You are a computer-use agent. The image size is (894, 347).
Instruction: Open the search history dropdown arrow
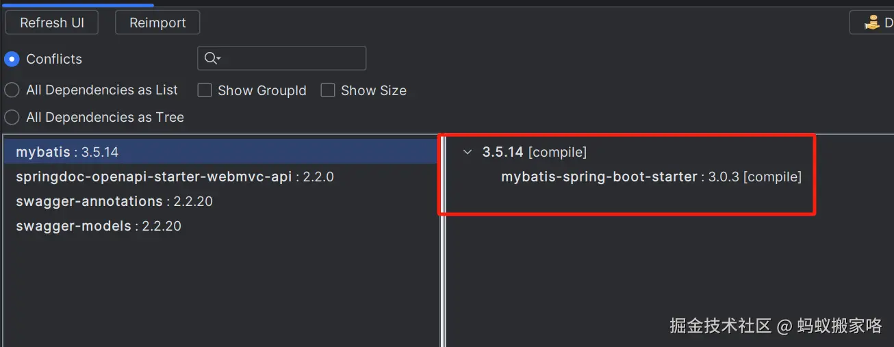pyautogui.click(x=218, y=59)
